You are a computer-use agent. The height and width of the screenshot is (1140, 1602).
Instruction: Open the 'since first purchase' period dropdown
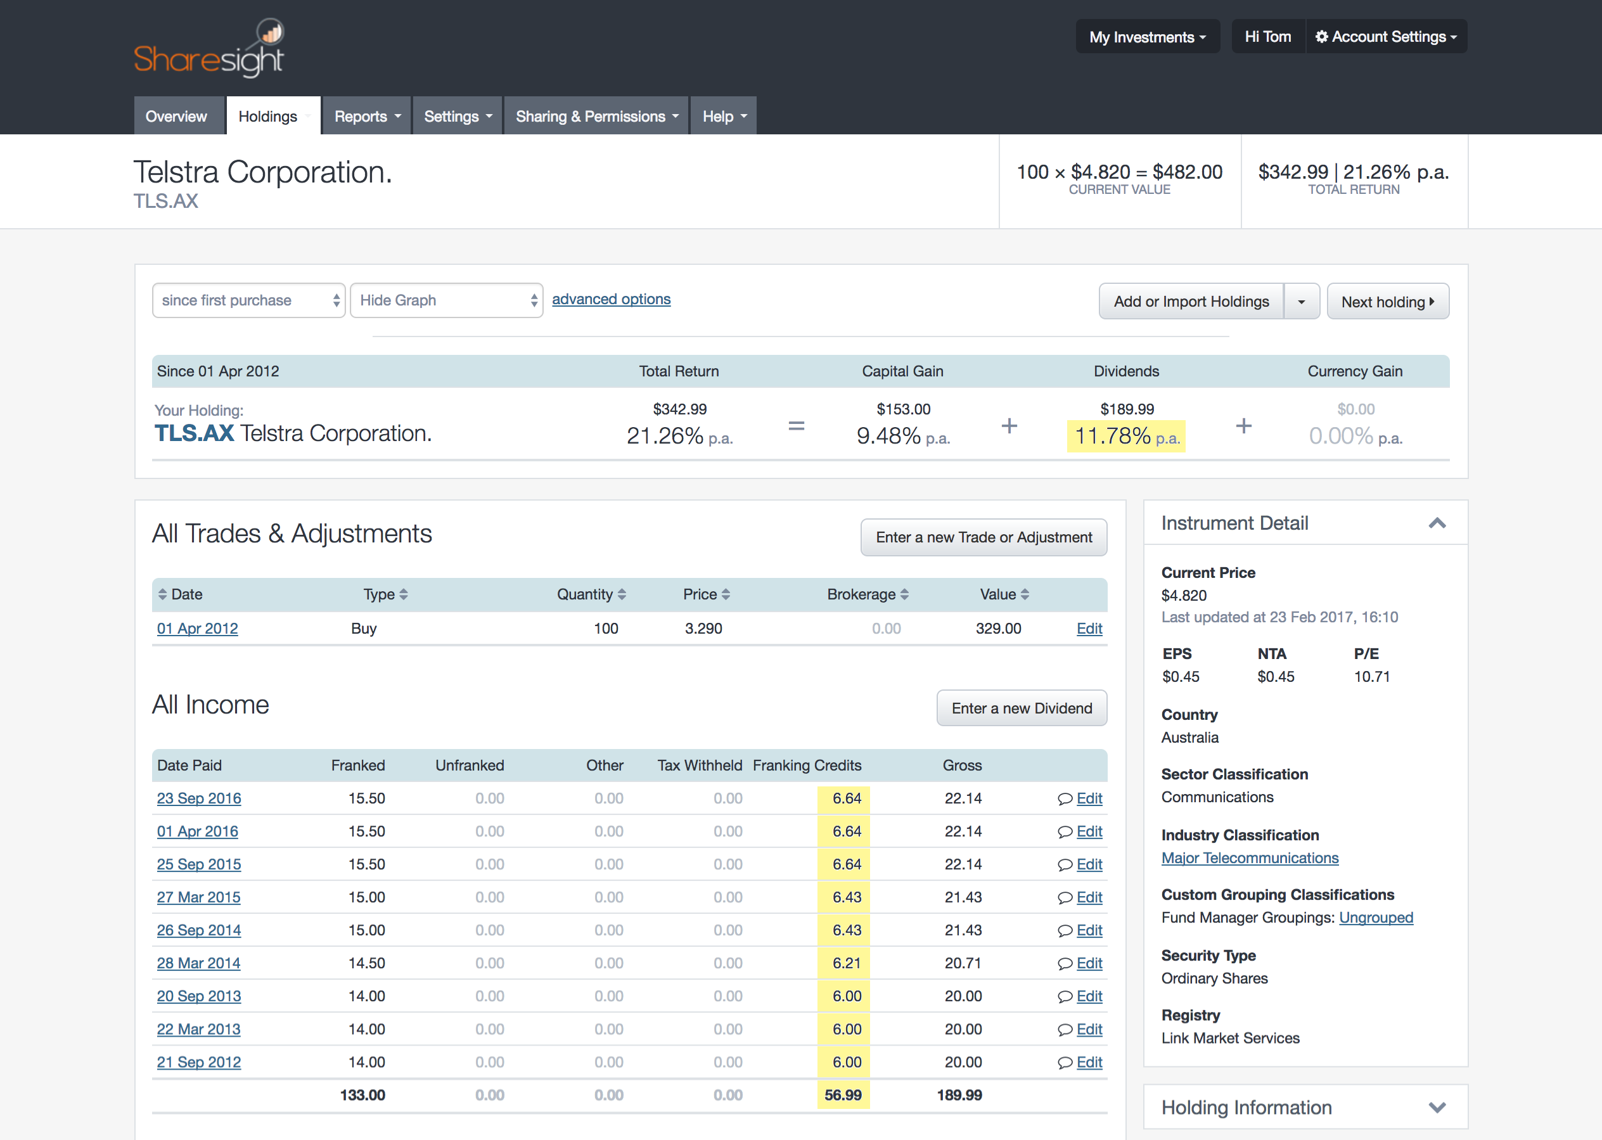coord(248,300)
